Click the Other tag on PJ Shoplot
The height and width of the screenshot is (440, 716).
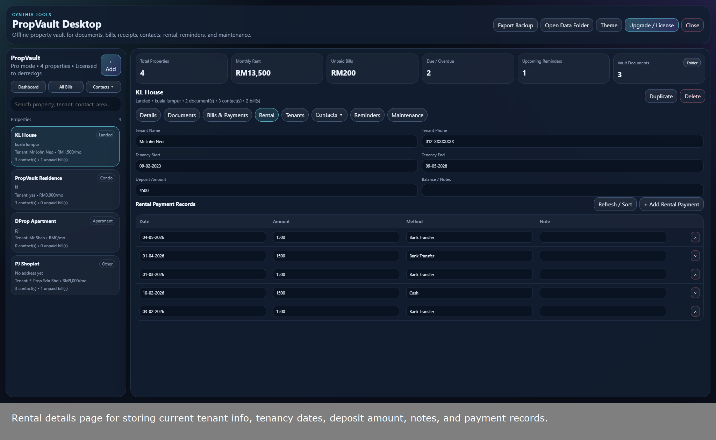(107, 264)
